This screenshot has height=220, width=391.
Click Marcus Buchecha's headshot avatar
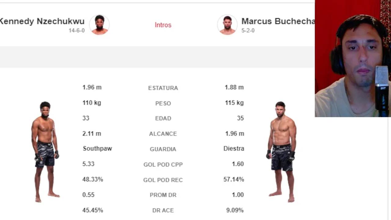pyautogui.click(x=227, y=25)
